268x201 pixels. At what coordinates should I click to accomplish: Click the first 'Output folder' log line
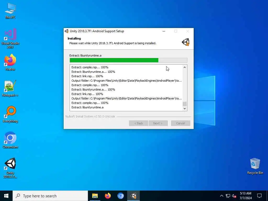tap(126, 81)
